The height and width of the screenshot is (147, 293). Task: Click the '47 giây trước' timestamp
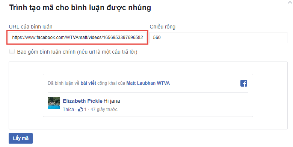pyautogui.click(x=104, y=109)
